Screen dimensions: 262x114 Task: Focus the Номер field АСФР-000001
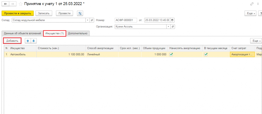(x=126, y=20)
